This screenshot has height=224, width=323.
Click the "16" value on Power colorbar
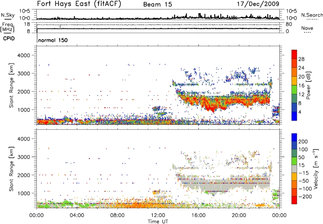pos(301,86)
